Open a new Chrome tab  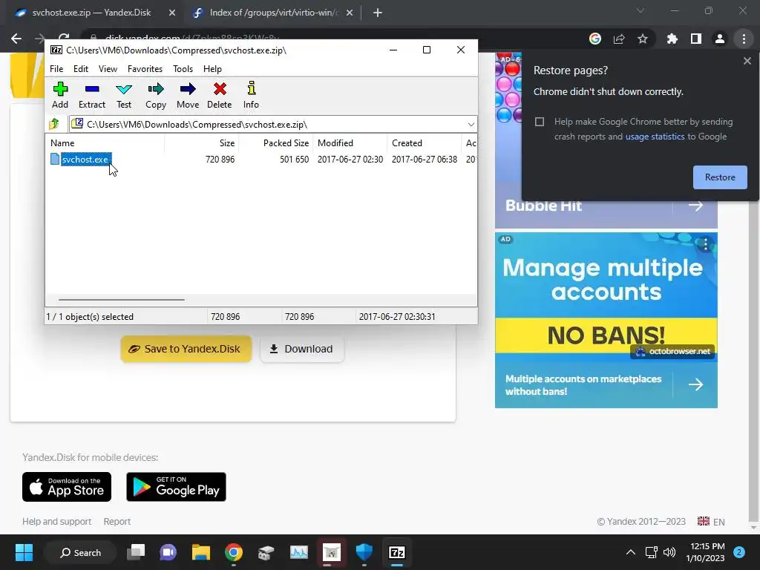(x=378, y=13)
